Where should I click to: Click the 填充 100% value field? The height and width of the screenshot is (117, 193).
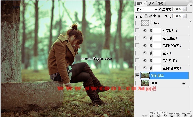(177, 16)
